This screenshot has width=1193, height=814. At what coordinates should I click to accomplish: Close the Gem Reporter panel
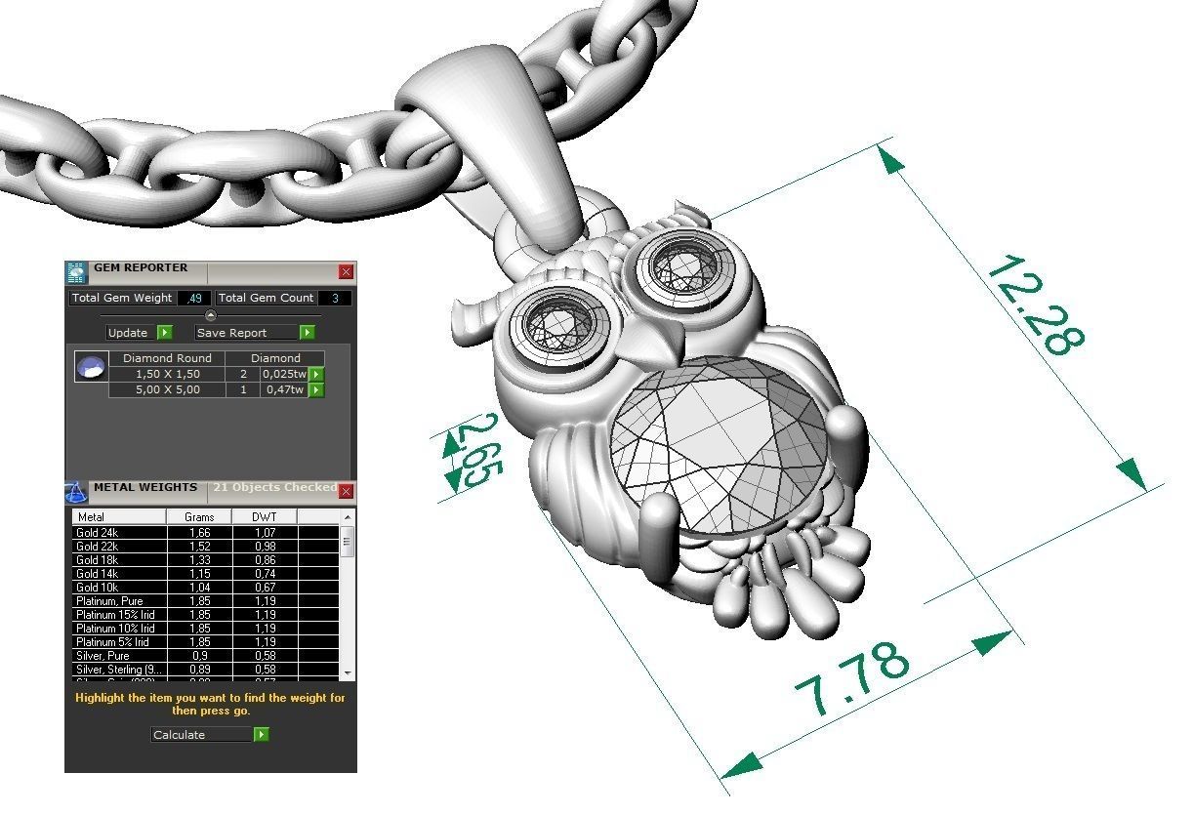(346, 272)
